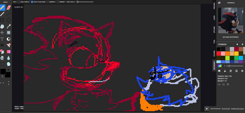Open the keyboard shortcuts icon

(219, 84)
